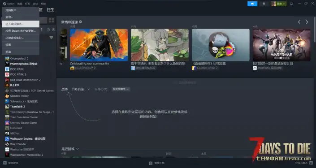The height and width of the screenshot is (168, 316).
Task: Open the notifications bell
Action: [x=264, y=4]
